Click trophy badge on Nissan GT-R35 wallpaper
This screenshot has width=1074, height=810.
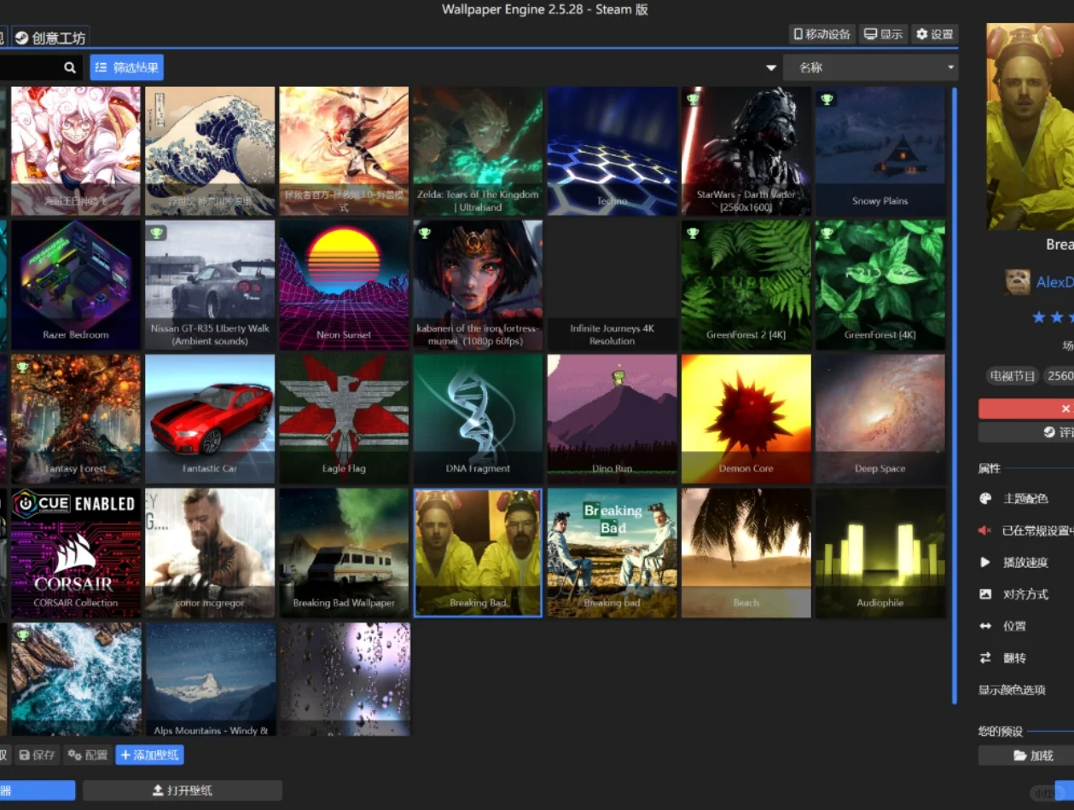[x=156, y=233]
